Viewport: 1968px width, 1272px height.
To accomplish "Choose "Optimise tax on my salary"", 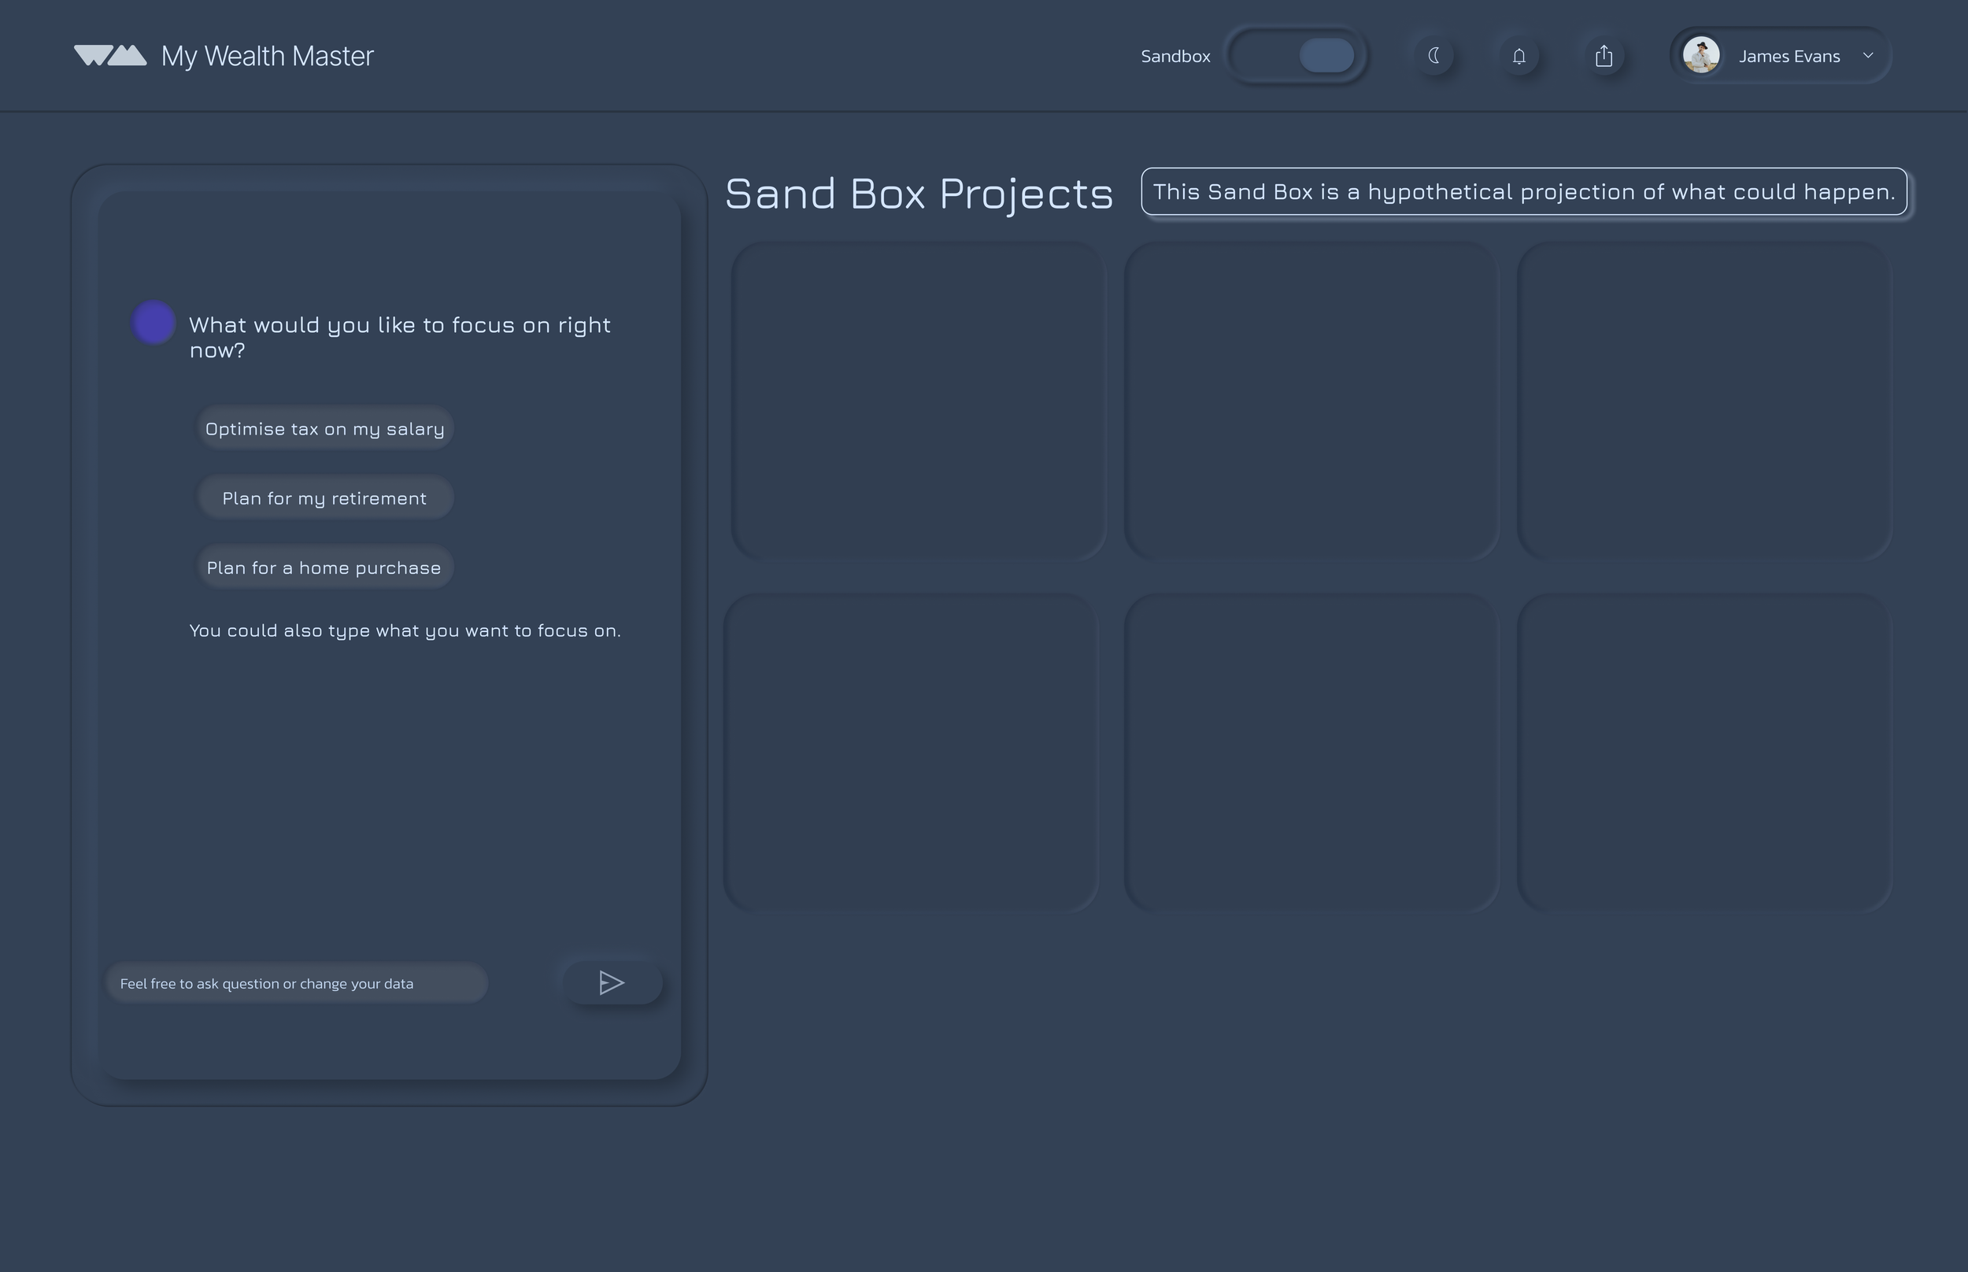I will pos(324,429).
